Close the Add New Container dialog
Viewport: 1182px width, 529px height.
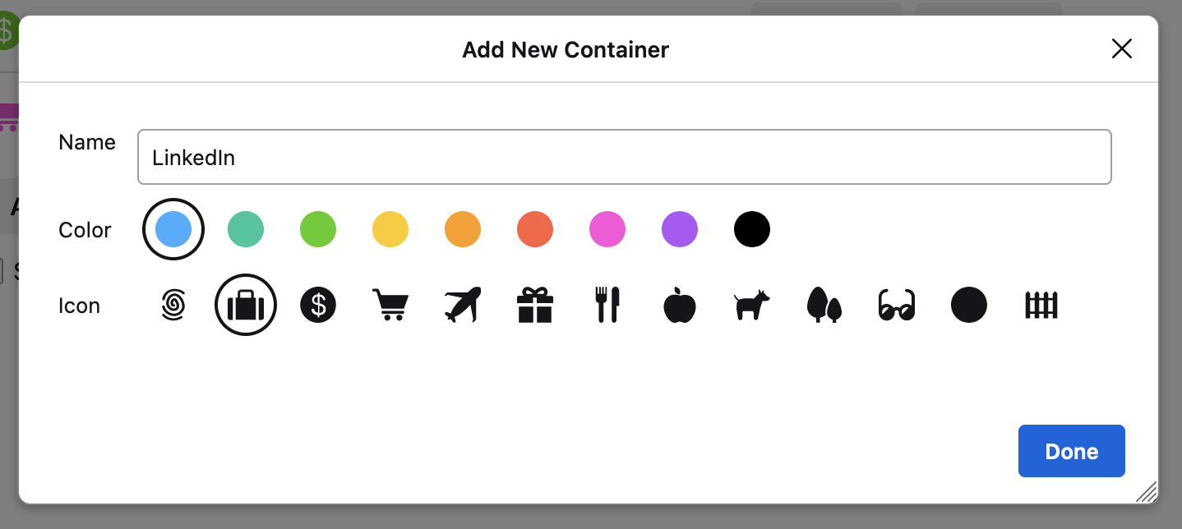1121,49
